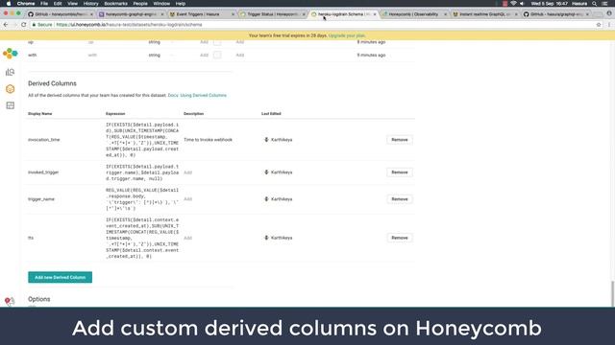Viewport: 615px width, 345px height.
Task: Open the Bookmarks menu
Action: pos(115,4)
